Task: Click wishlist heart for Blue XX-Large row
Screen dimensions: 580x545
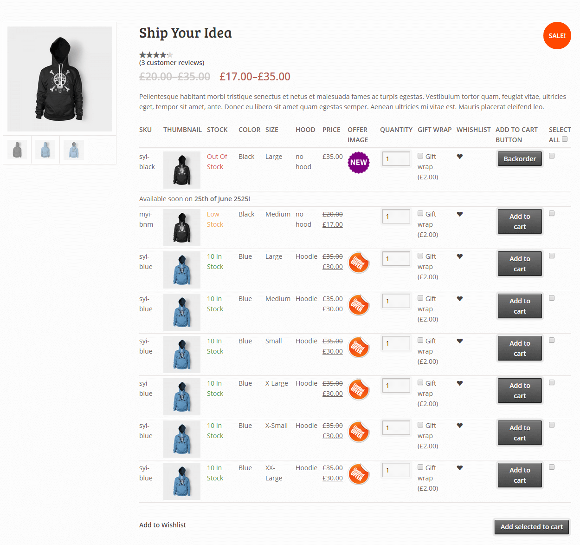Action: tap(460, 468)
